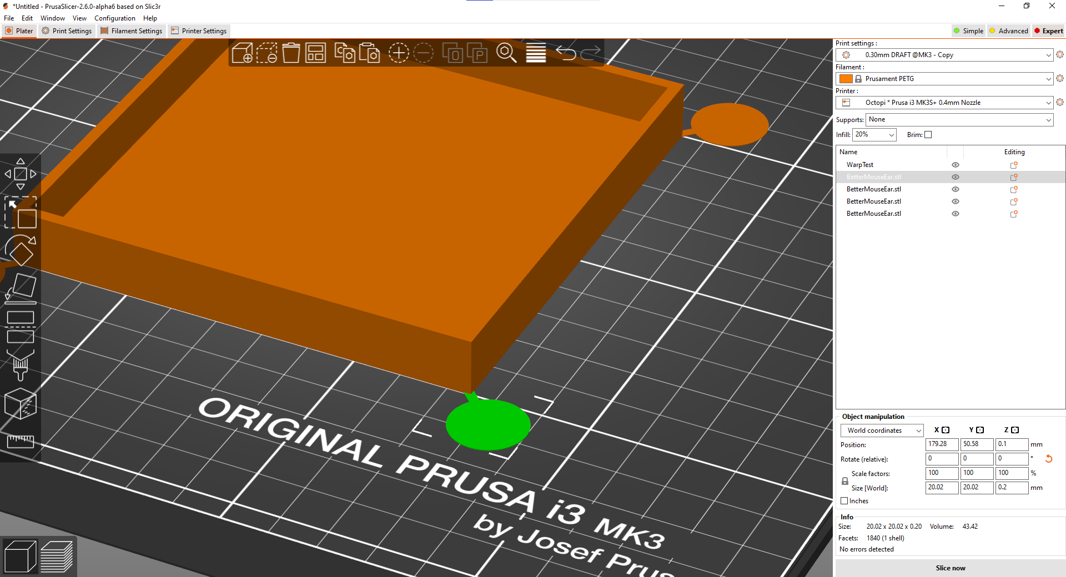This screenshot has width=1066, height=577.
Task: Click the Delete all trash icon
Action: tap(291, 53)
